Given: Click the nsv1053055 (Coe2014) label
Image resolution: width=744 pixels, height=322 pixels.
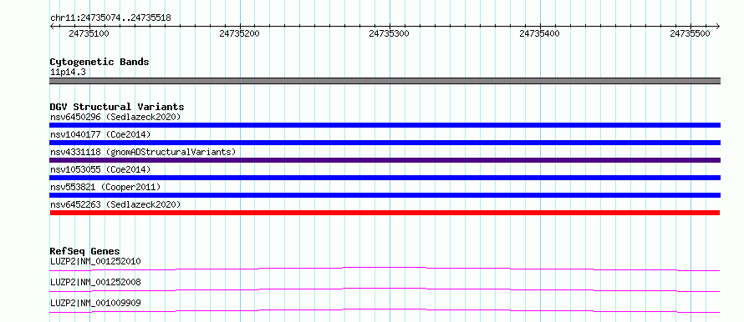Looking at the screenshot, I should 100,169.
